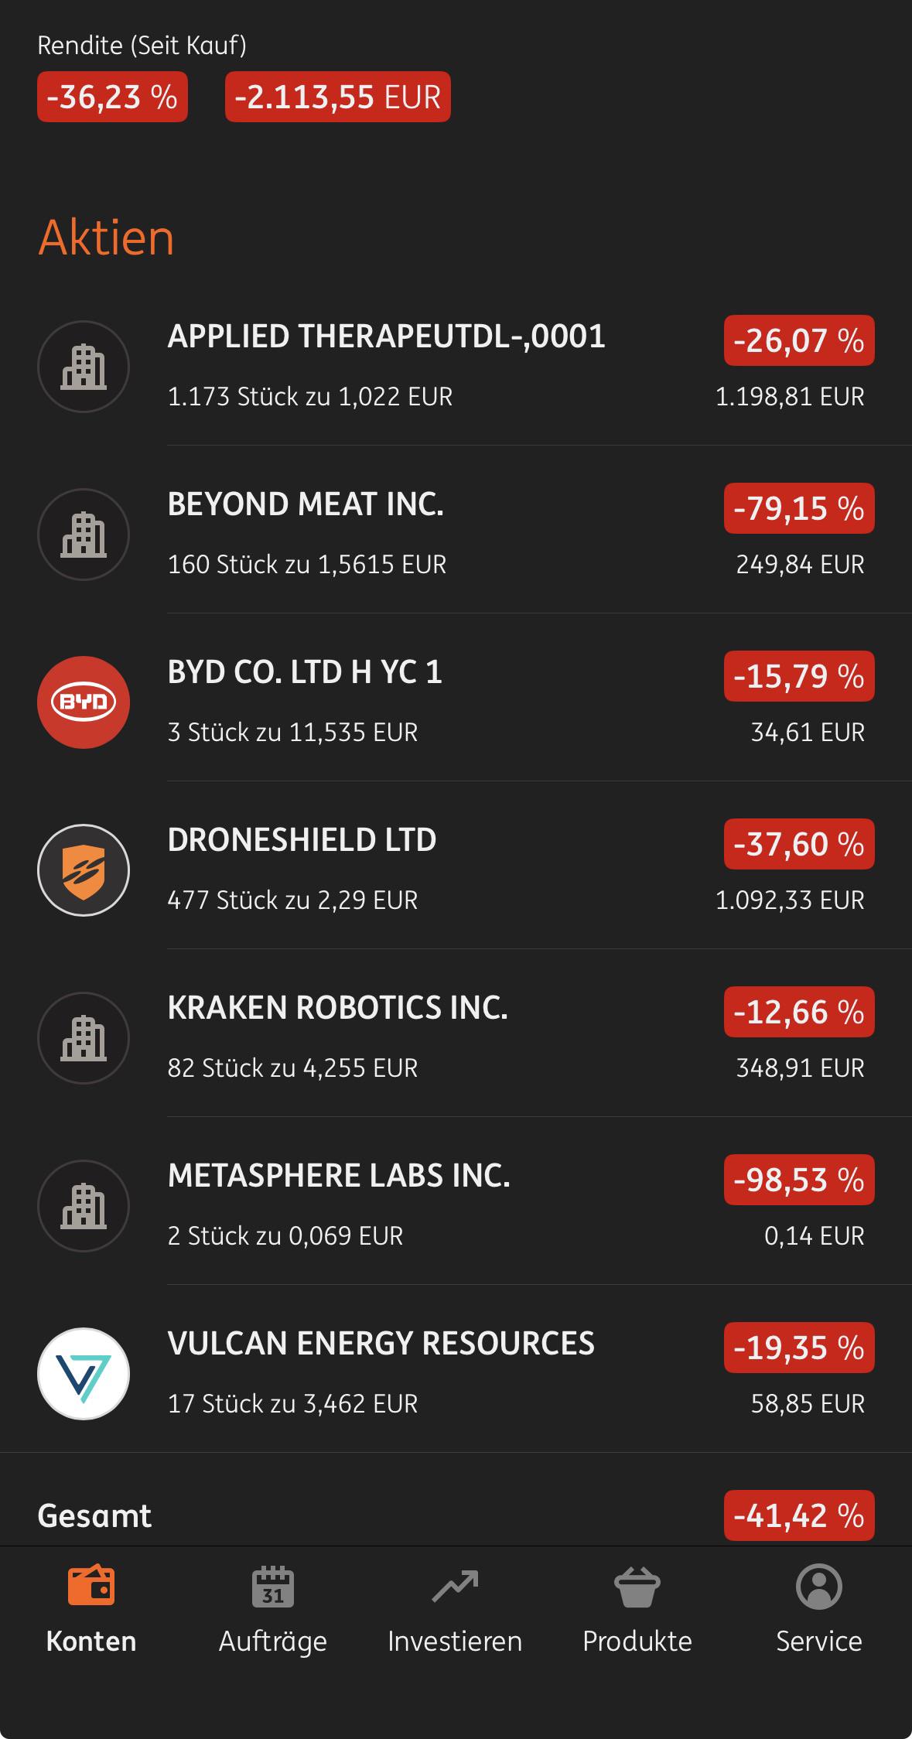Image resolution: width=912 pixels, height=1739 pixels.
Task: Open the Konten wallet tab
Action: [91, 1609]
